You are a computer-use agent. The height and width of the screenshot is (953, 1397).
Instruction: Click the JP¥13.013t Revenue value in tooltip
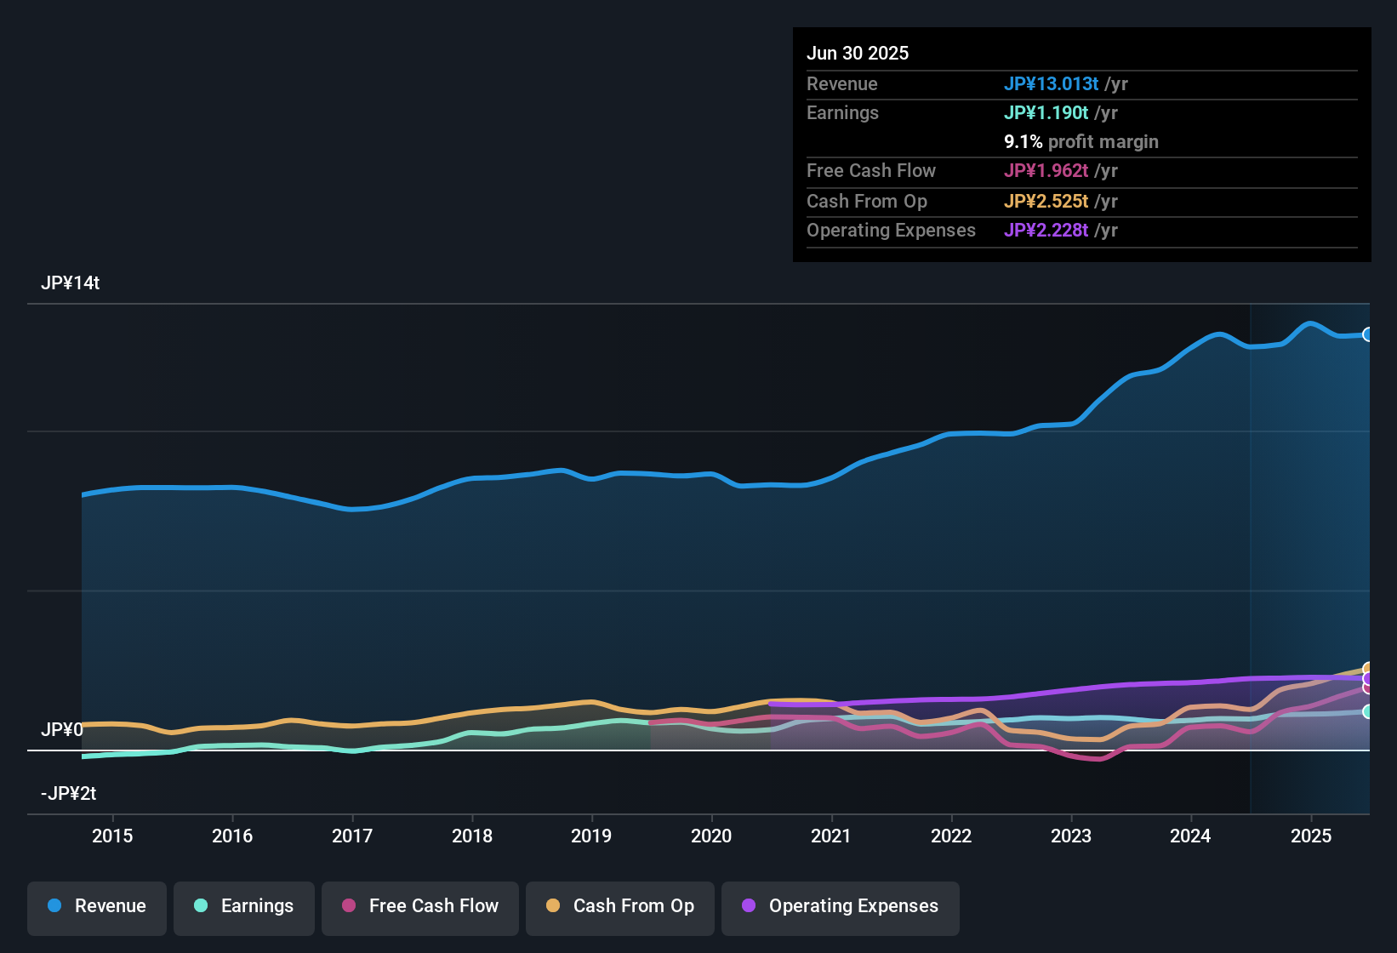(1052, 84)
